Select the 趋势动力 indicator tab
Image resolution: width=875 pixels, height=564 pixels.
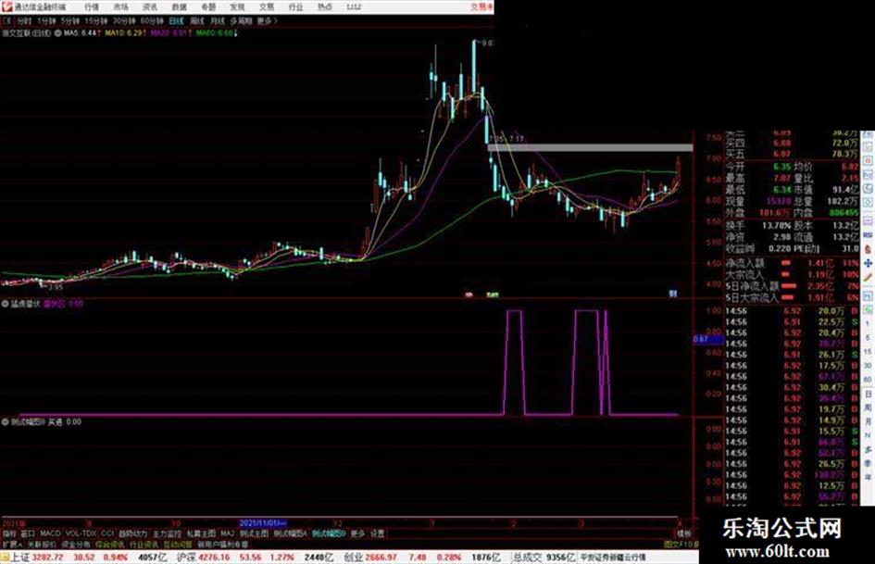pos(132,533)
